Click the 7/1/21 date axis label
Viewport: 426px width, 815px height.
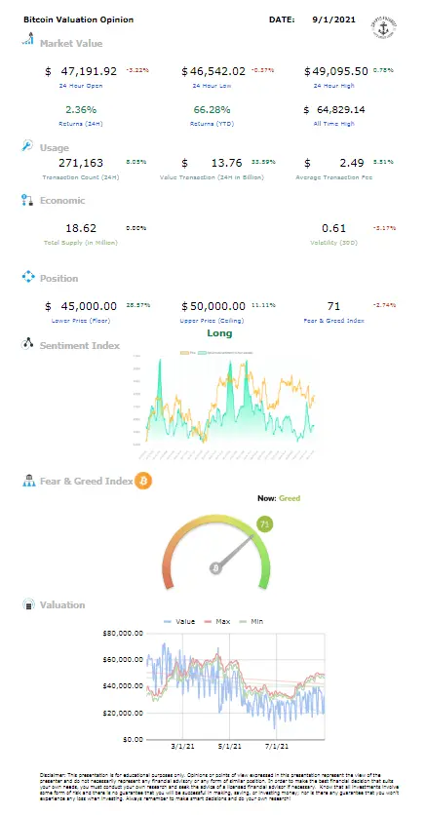point(276,747)
